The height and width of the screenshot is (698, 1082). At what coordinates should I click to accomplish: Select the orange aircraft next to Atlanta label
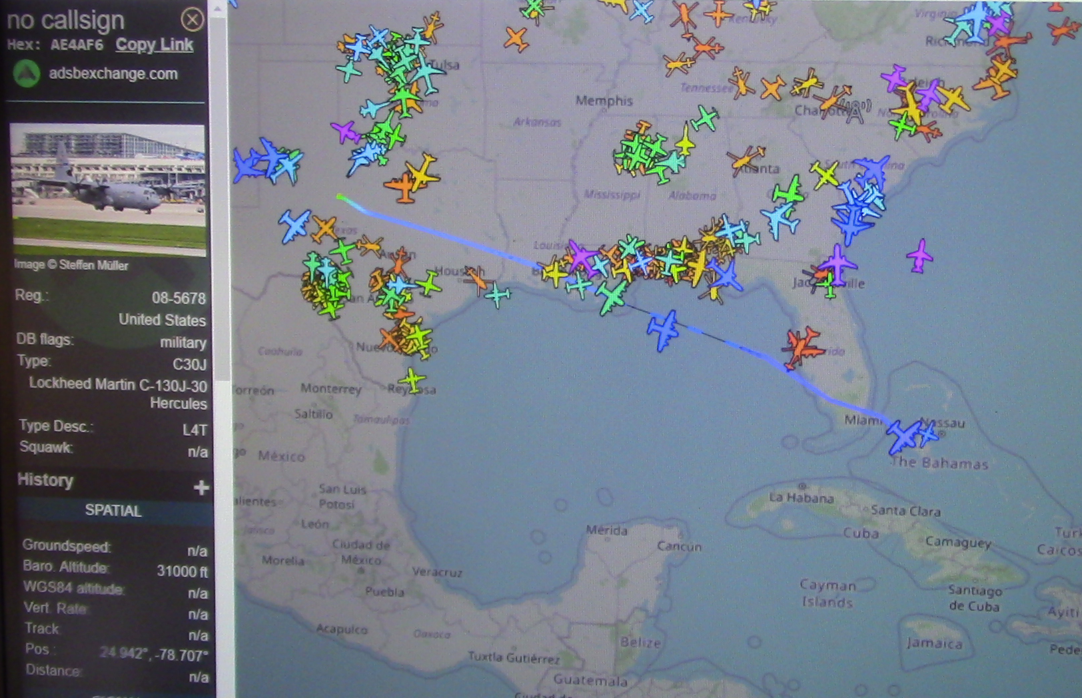746,160
